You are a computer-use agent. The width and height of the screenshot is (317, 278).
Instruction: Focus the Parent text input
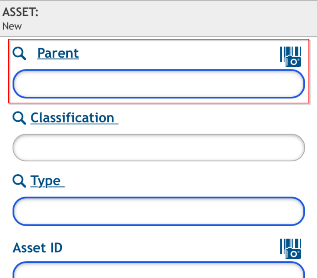point(158,84)
